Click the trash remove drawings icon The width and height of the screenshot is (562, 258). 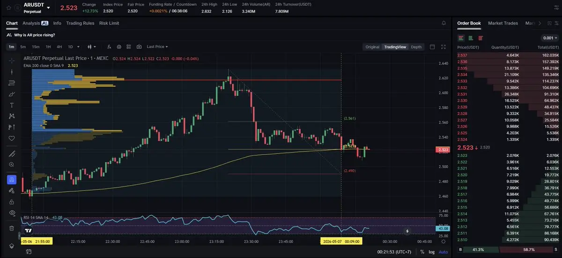point(12,228)
